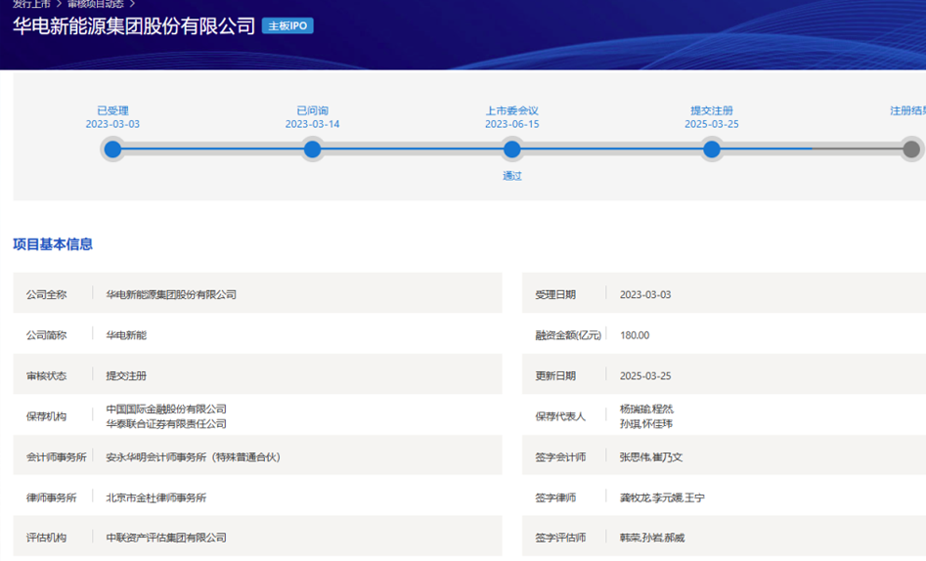Image resolution: width=926 pixels, height=561 pixels.
Task: Click the 签字评估师 field label
Action: (560, 538)
